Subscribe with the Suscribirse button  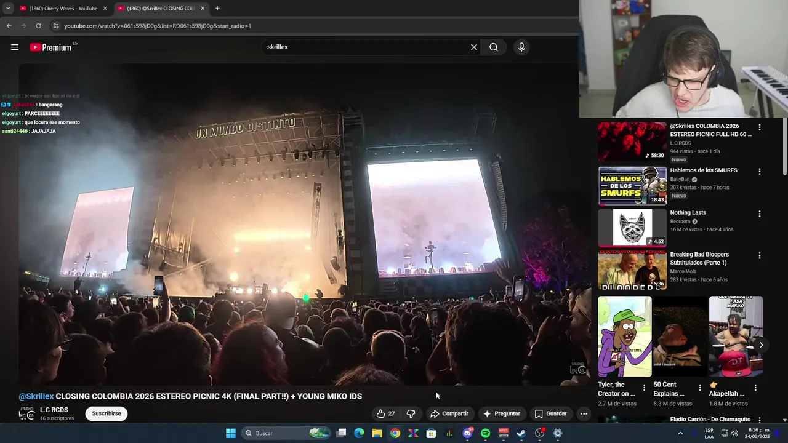click(107, 413)
